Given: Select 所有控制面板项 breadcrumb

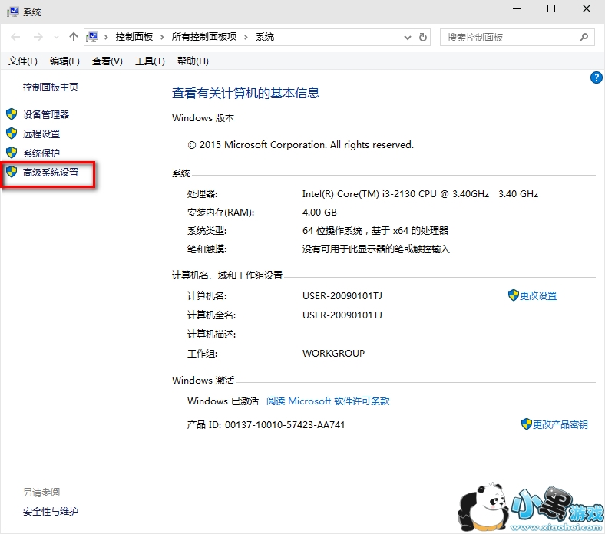Looking at the screenshot, I should click(x=204, y=37).
